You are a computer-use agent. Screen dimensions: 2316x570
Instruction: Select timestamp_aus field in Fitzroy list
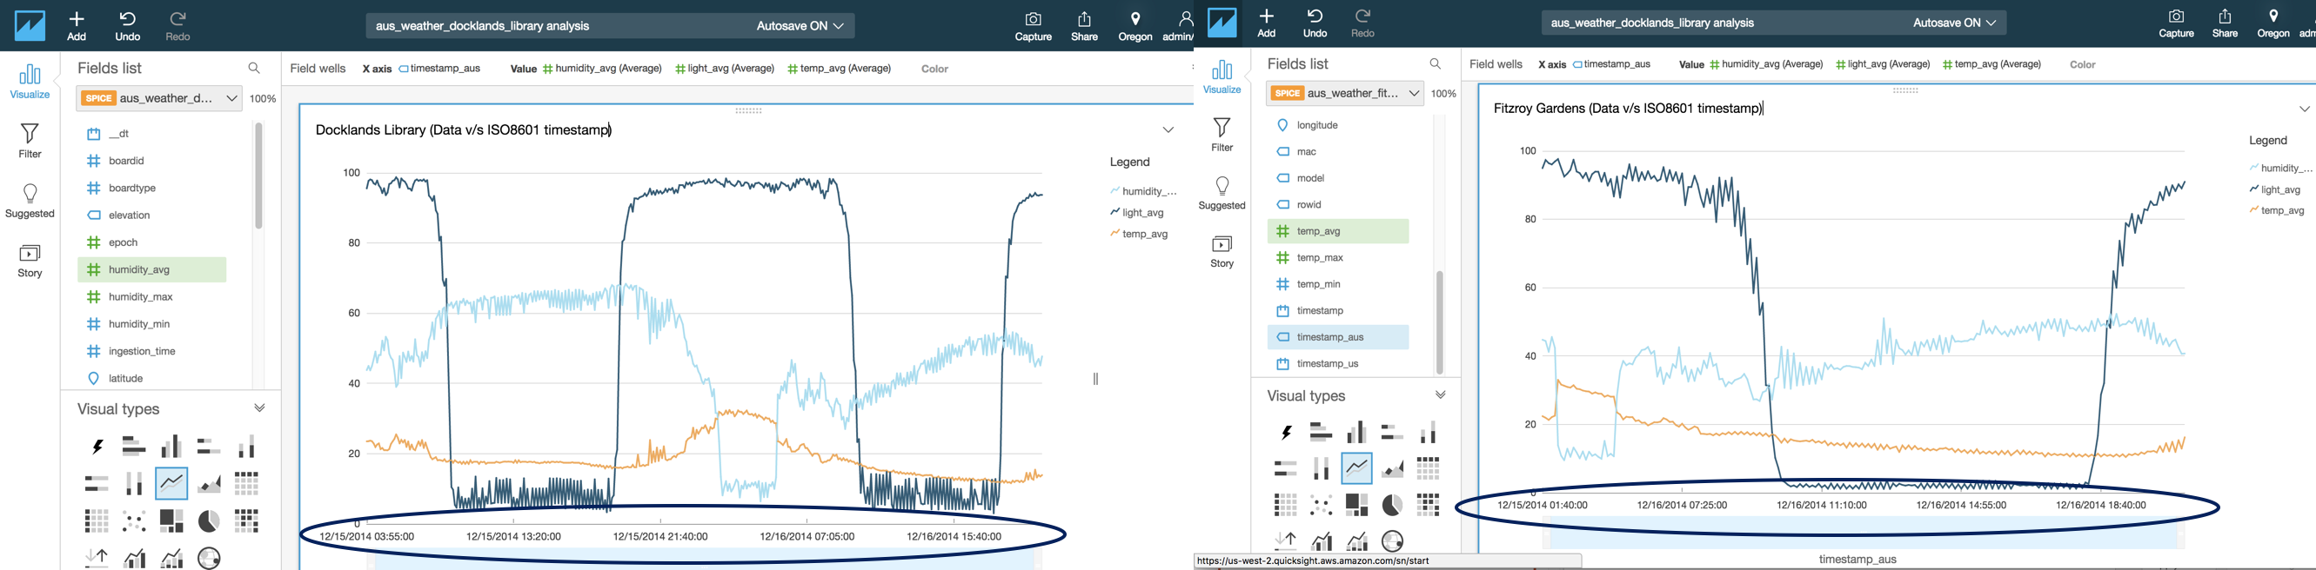1338,336
